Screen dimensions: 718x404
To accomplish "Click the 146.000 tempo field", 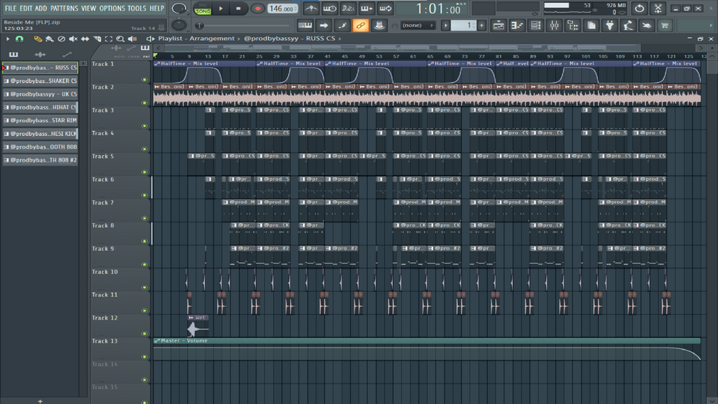I will tap(282, 9).
